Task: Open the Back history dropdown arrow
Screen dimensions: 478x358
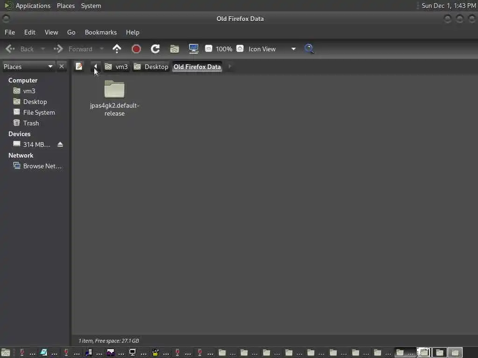Action: 42,49
